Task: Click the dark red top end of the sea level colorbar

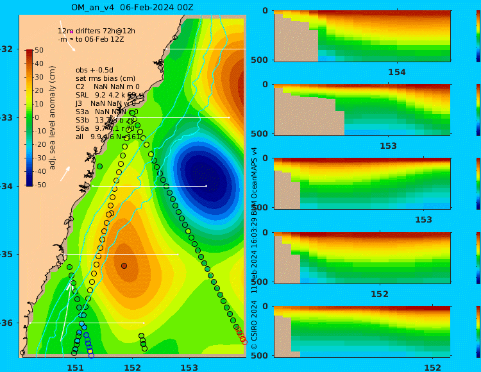Action: coord(30,51)
